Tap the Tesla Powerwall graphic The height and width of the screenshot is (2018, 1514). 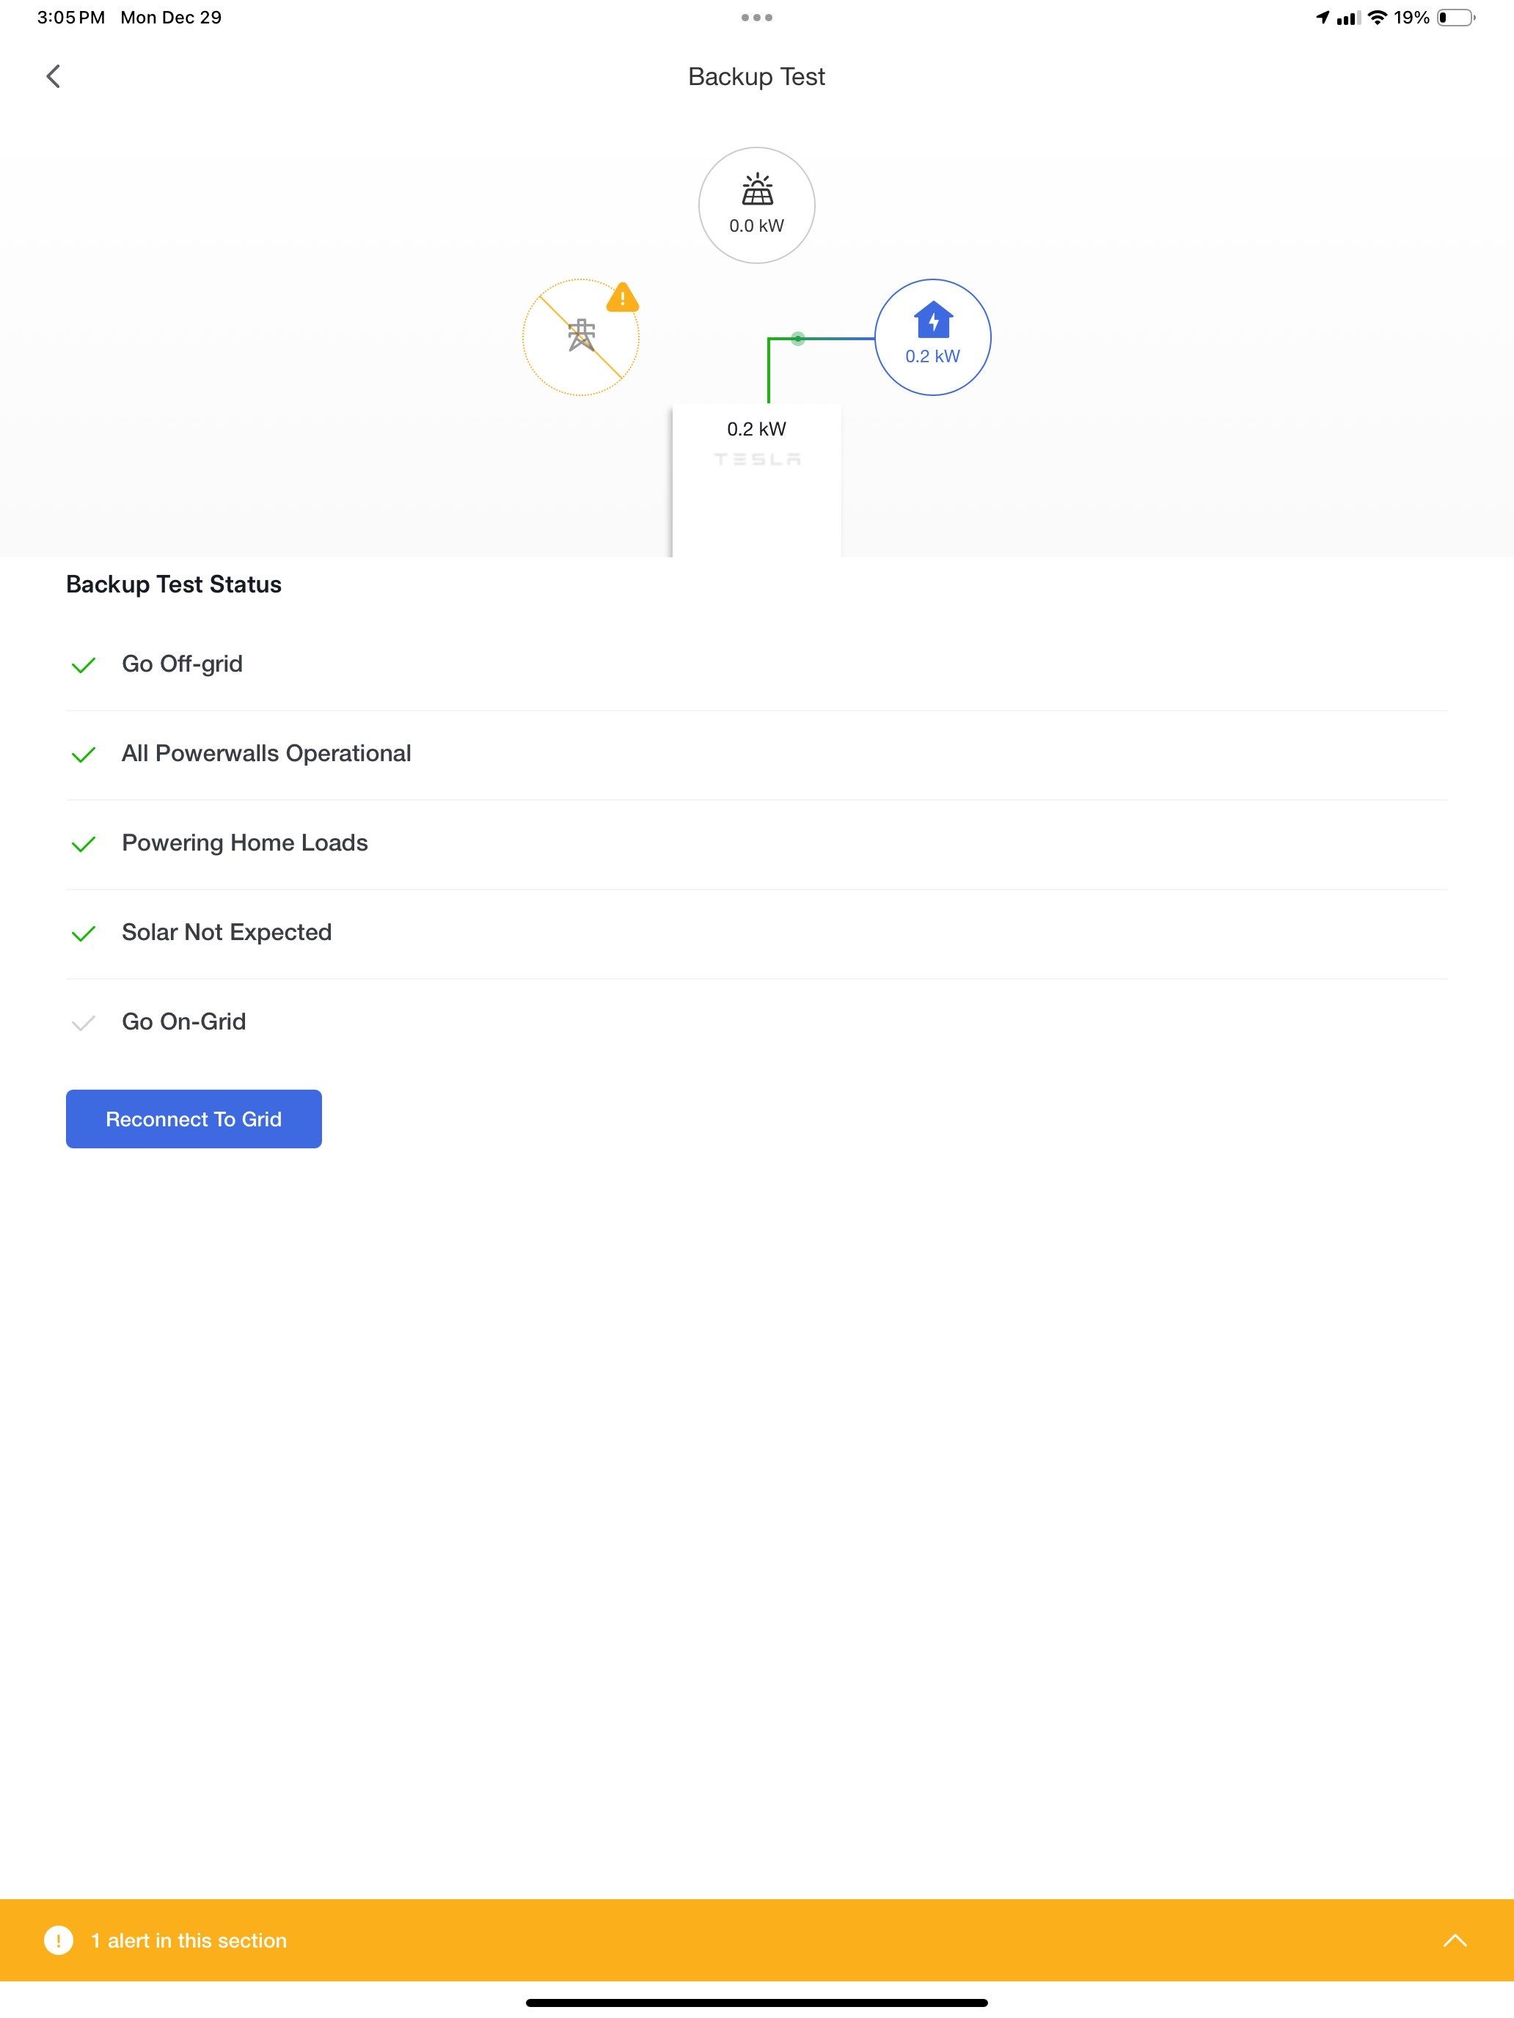point(756,479)
